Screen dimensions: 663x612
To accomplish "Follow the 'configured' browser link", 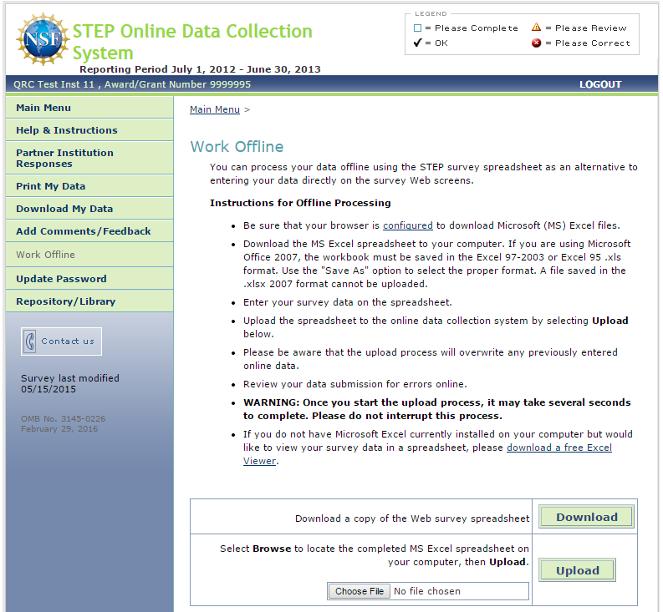I will click(408, 225).
